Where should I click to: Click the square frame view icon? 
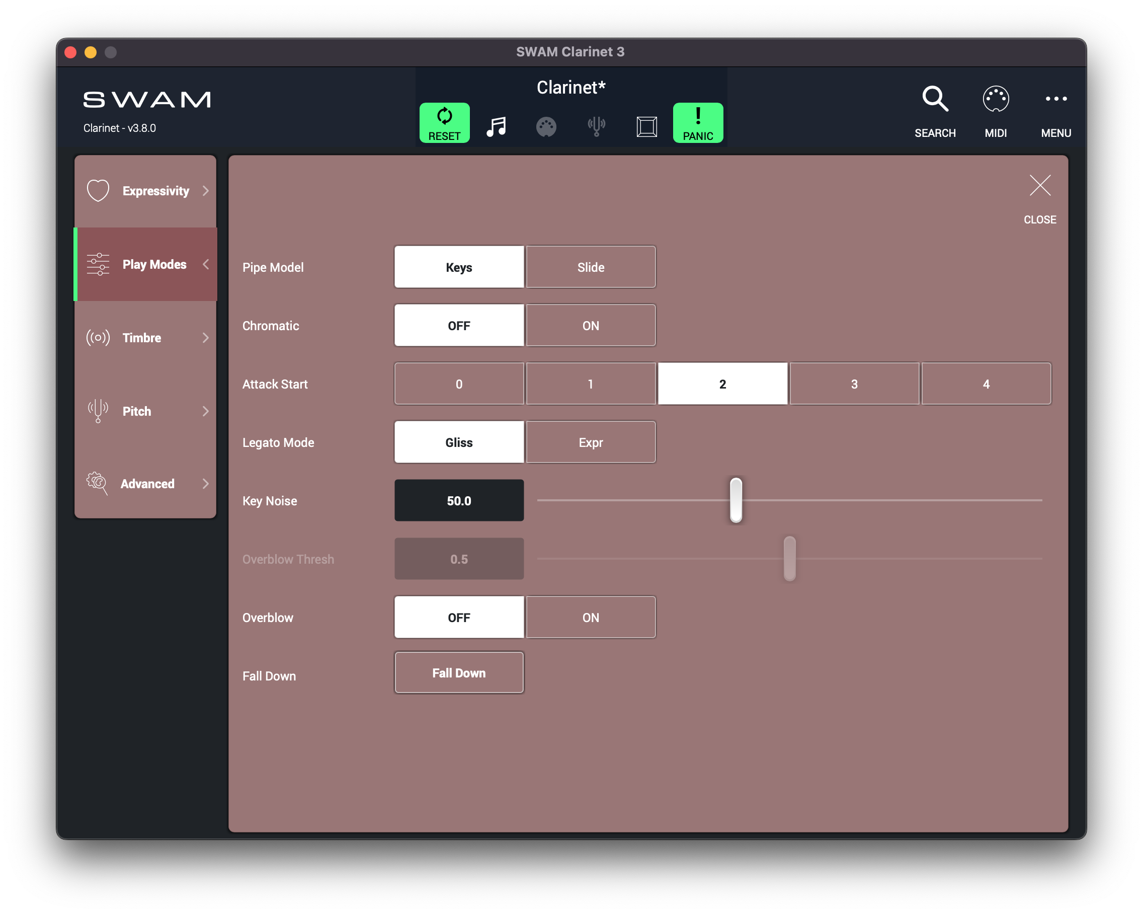[x=646, y=127]
